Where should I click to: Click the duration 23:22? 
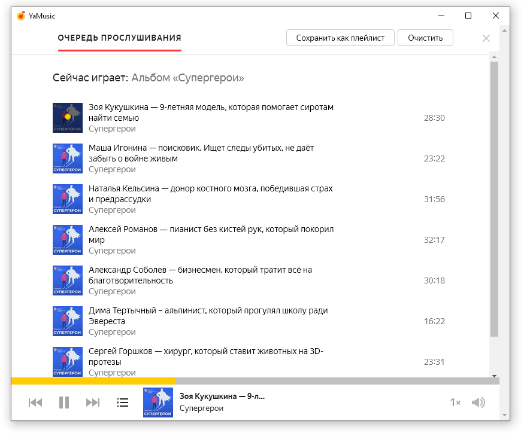(434, 158)
